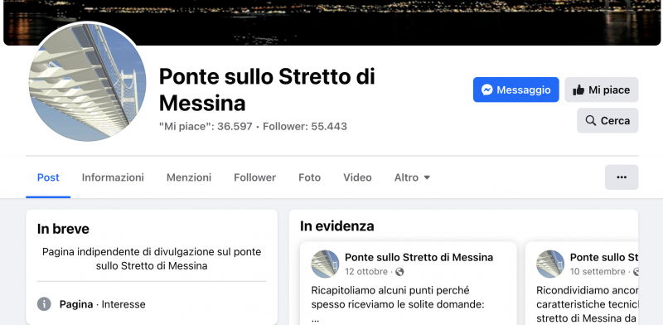Expand the Altro dropdown tab
The image size is (663, 325).
pyautogui.click(x=412, y=177)
